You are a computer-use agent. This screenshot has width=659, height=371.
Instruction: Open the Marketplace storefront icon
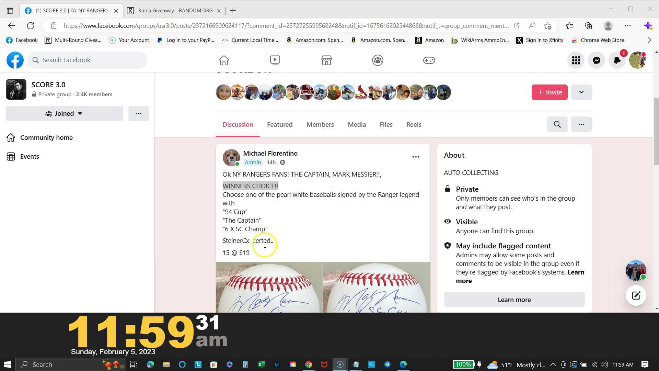(x=326, y=60)
